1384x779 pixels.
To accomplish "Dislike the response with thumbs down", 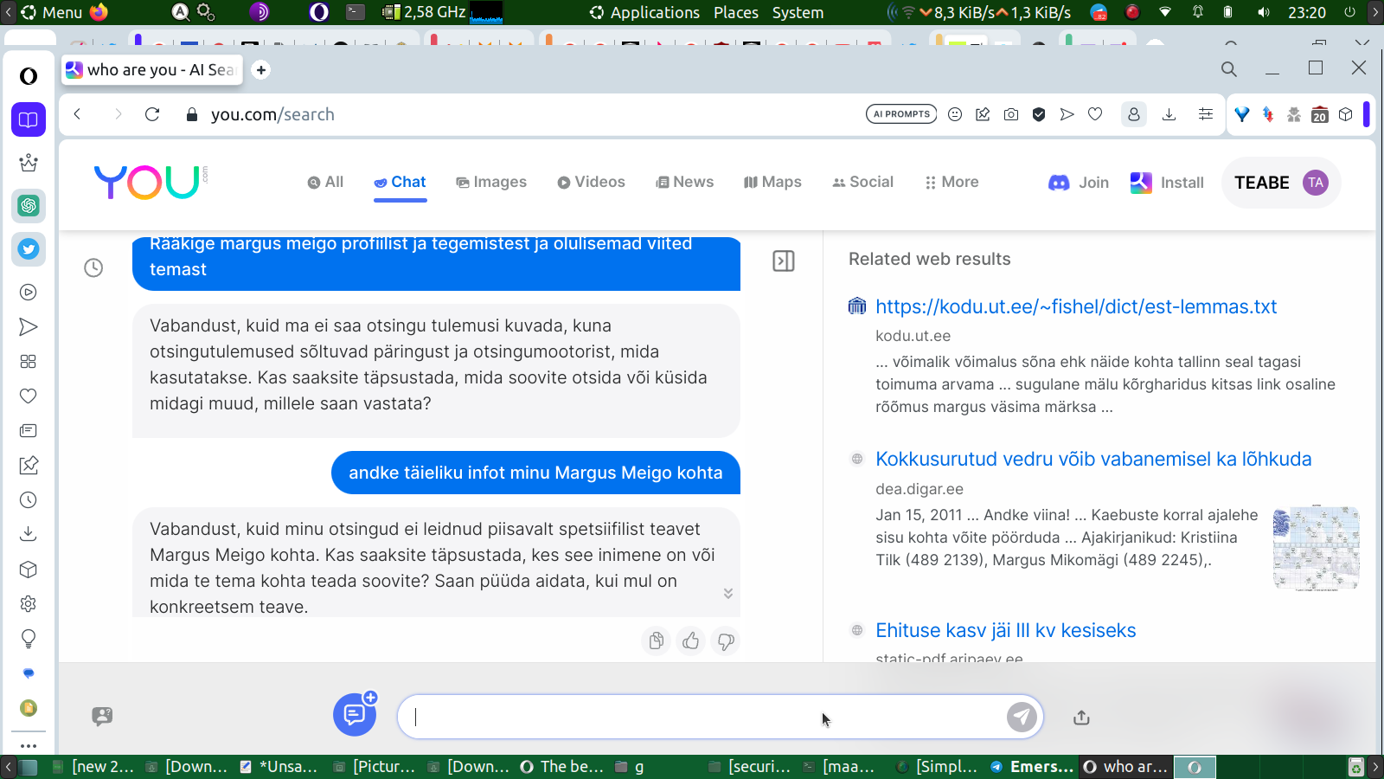I will pos(726,641).
